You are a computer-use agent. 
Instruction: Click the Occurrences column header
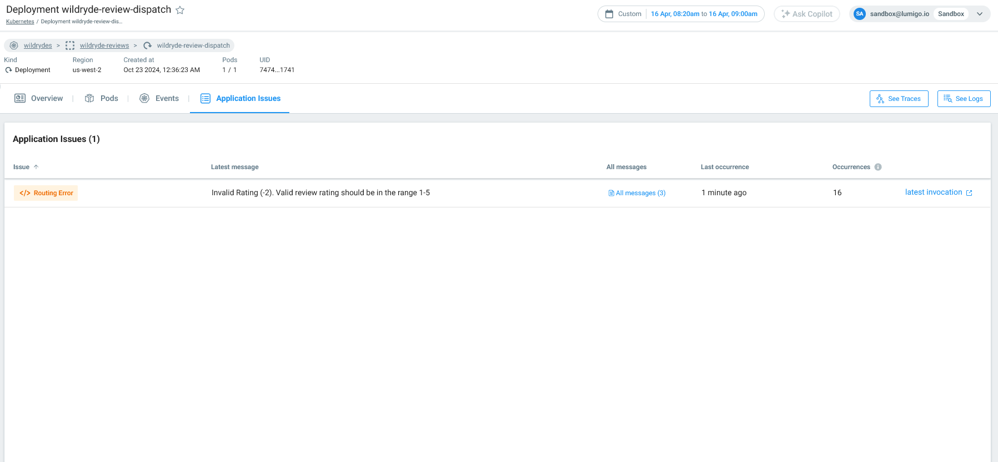coord(851,167)
